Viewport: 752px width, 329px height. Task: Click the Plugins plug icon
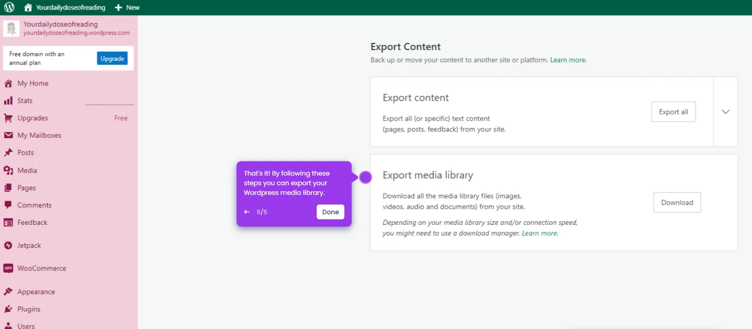coord(8,309)
